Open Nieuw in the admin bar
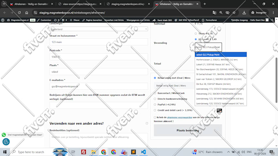278x156 pixels. (75, 20)
